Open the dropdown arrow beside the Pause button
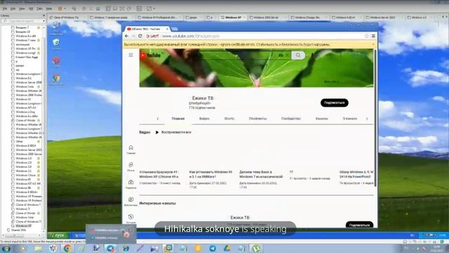 pos(65,8)
